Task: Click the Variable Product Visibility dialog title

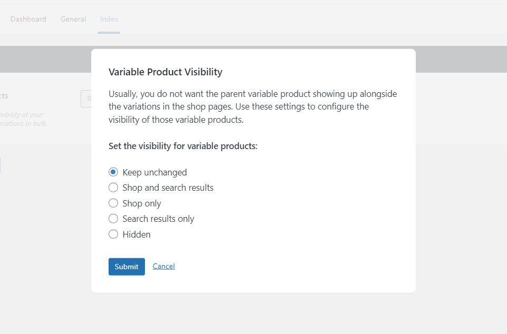Action: point(165,72)
